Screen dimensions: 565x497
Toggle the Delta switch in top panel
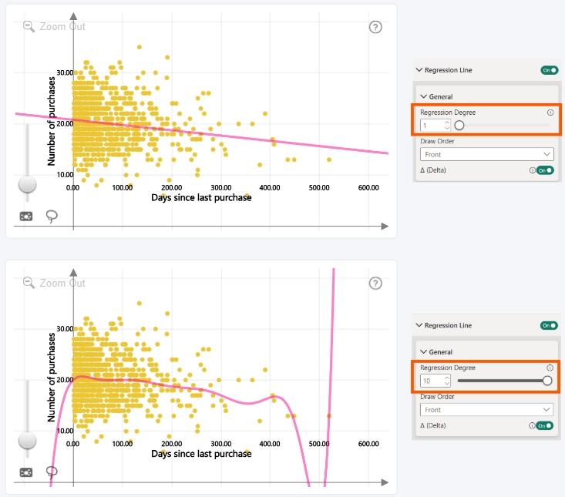pyautogui.click(x=545, y=170)
